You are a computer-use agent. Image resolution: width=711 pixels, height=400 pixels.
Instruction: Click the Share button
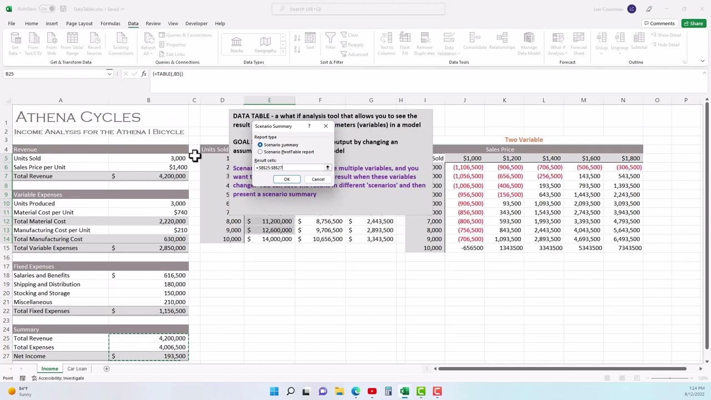tap(693, 23)
